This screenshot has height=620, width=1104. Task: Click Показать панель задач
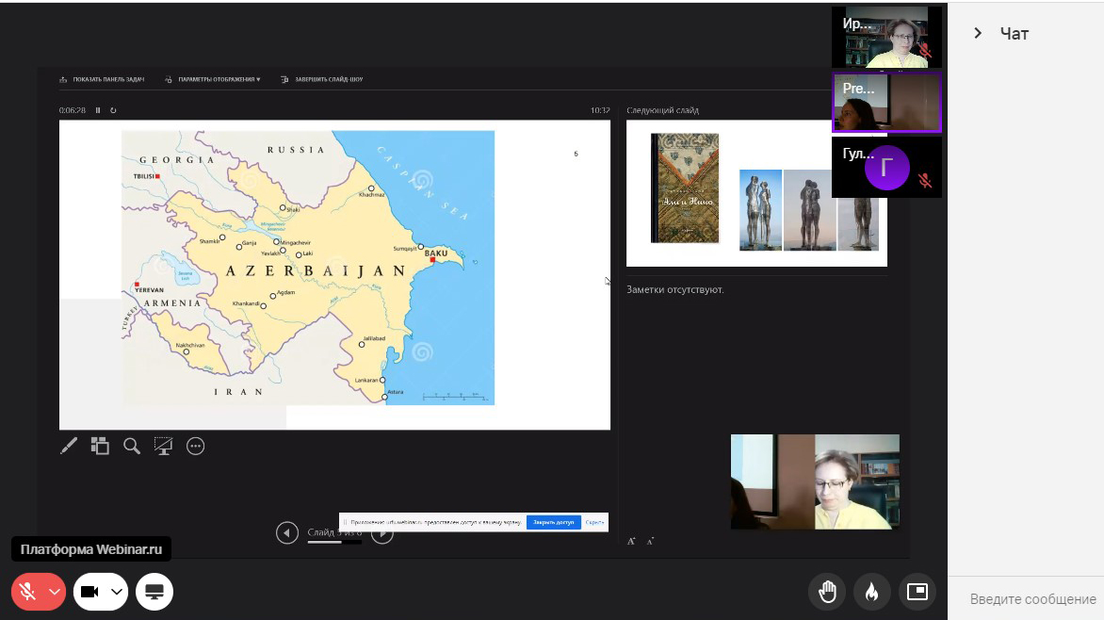coord(102,80)
